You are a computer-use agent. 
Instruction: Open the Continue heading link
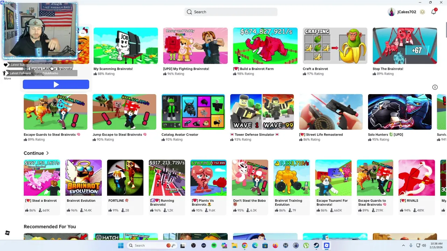[34, 153]
